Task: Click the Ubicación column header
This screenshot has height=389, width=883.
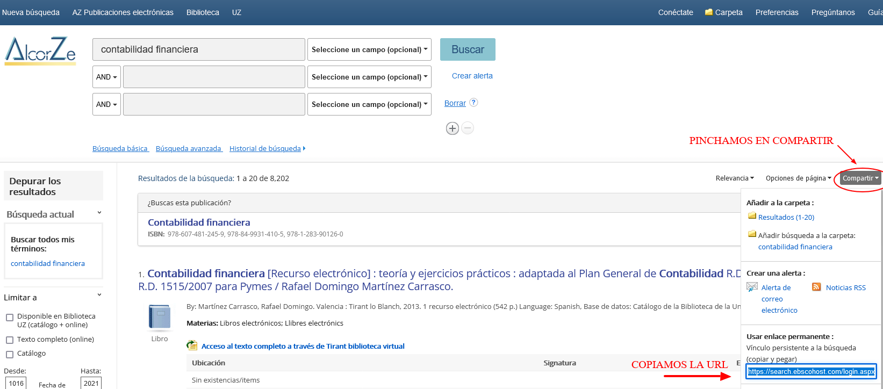Action: click(x=209, y=363)
